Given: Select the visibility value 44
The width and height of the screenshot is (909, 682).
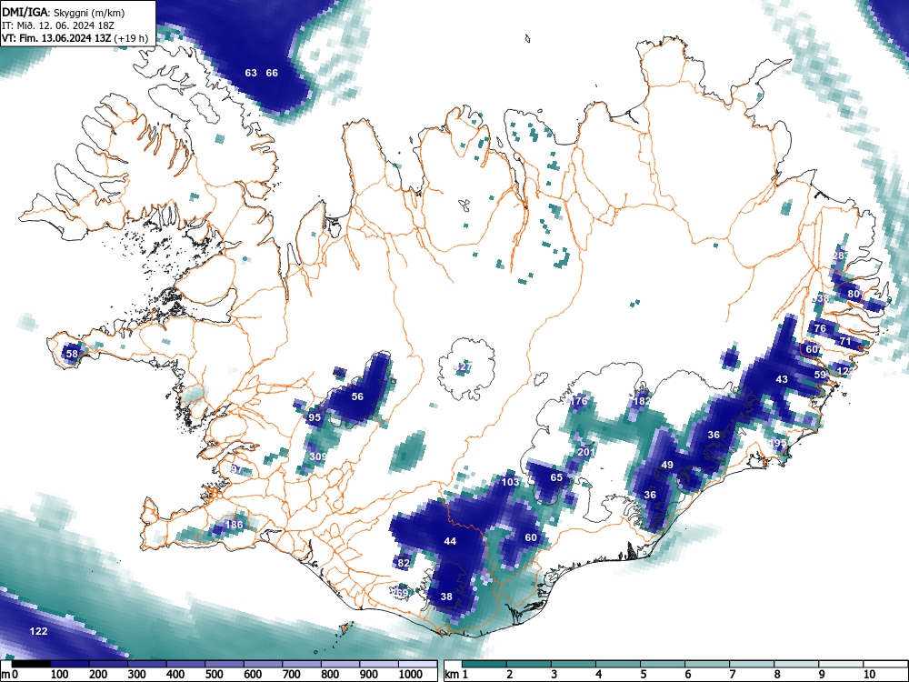Looking at the screenshot, I should tap(450, 541).
